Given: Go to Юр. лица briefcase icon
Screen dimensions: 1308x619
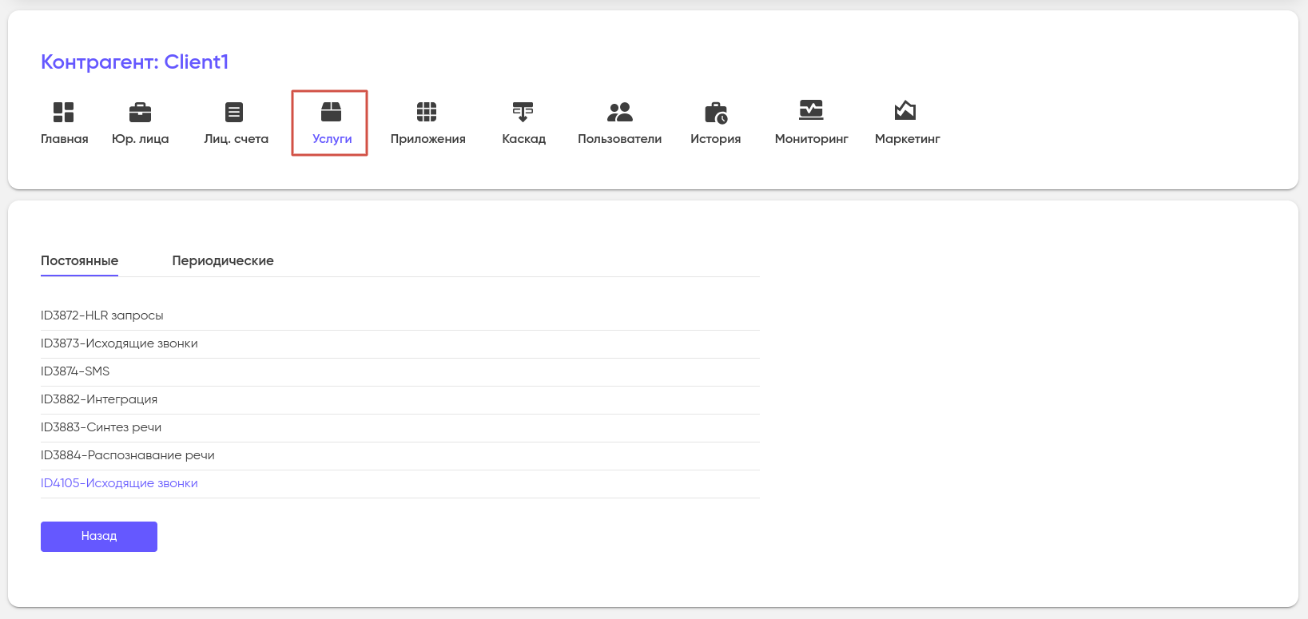Looking at the screenshot, I should [140, 112].
